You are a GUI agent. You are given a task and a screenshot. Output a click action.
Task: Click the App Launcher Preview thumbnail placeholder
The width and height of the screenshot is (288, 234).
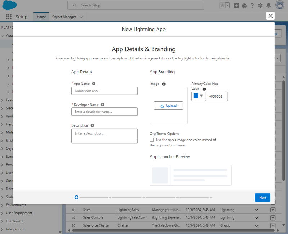[x=160, y=175]
